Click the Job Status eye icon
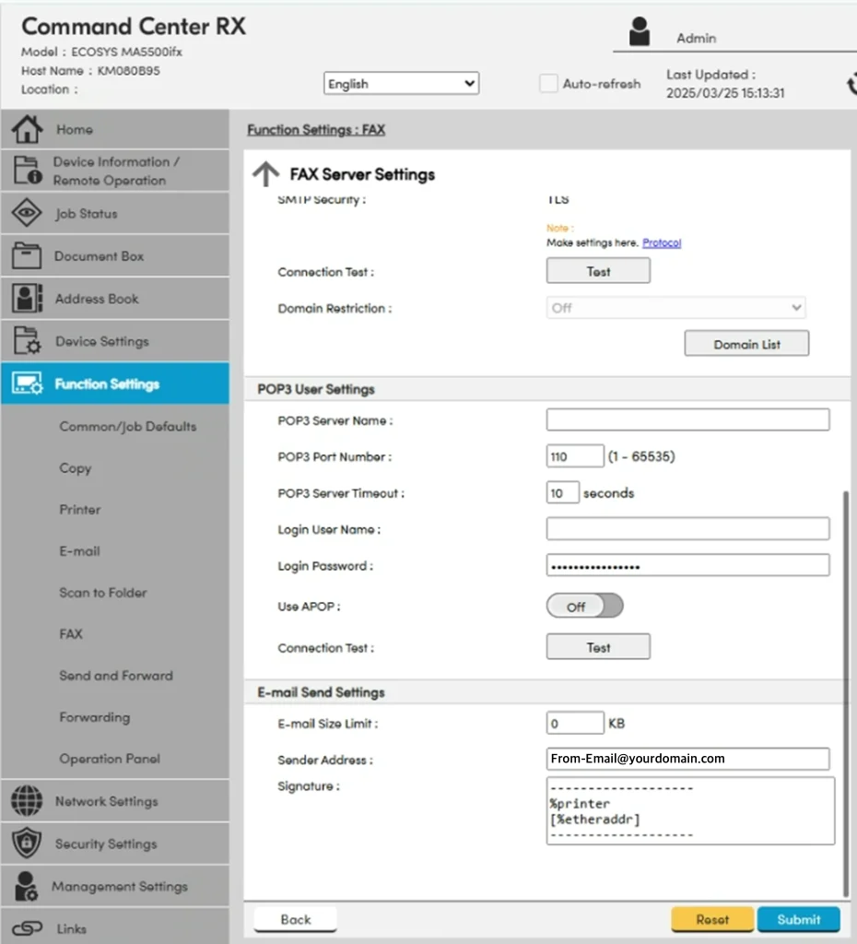Viewport: 857px width, 944px height. pos(27,214)
